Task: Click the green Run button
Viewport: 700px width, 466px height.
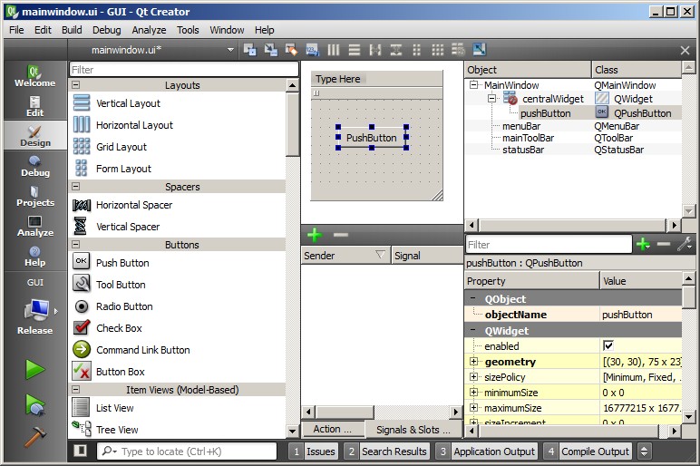Action: (x=34, y=370)
